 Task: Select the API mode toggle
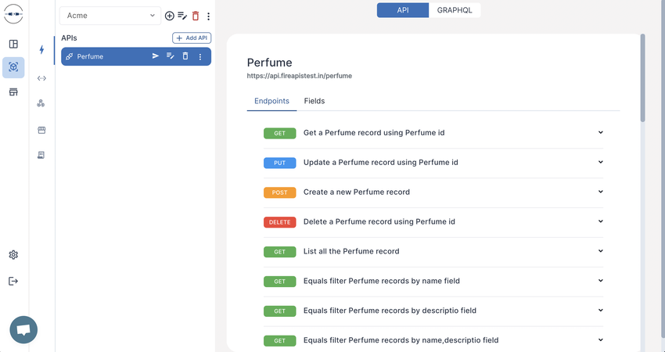coord(403,10)
